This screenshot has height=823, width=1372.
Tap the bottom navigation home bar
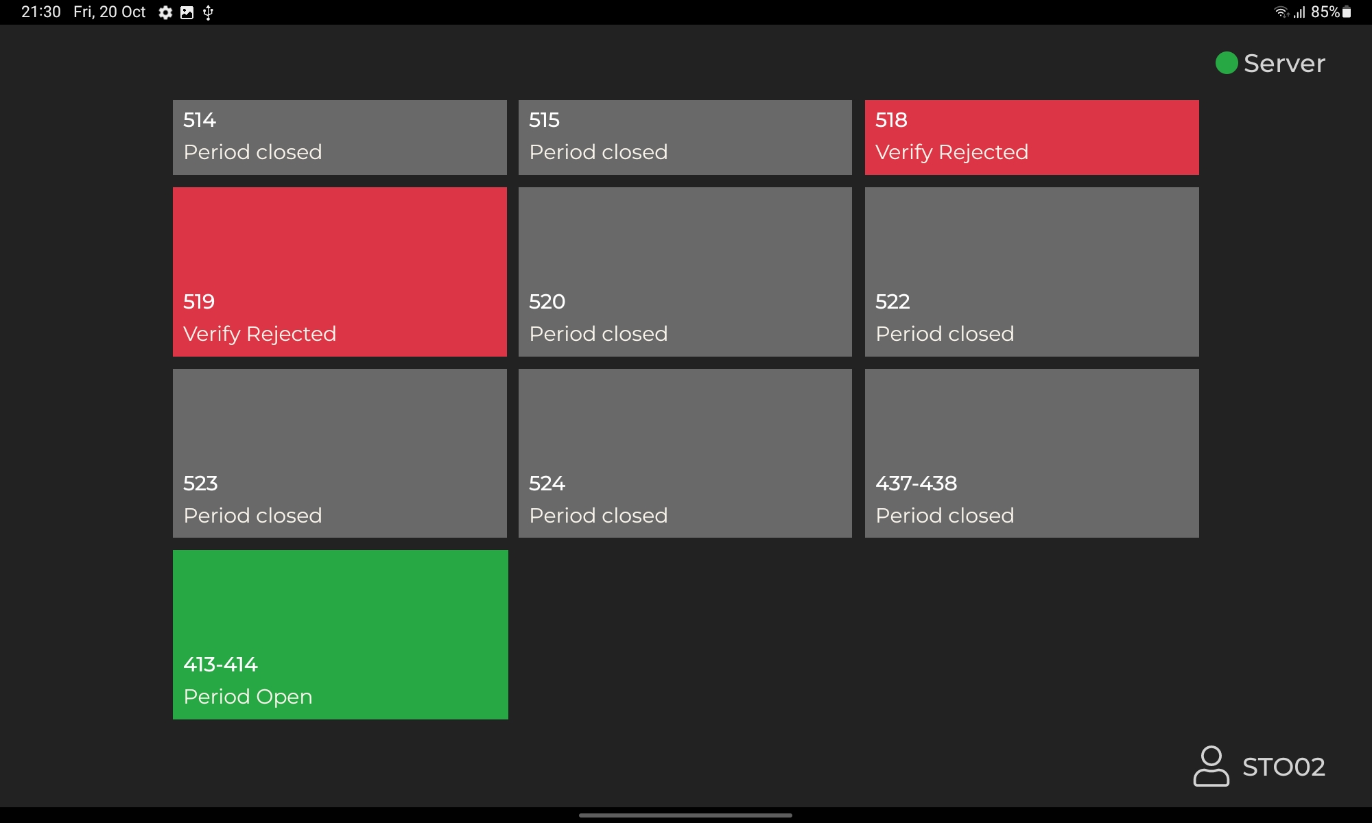[685, 815]
